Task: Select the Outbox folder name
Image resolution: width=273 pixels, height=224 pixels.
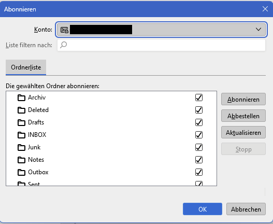Action: (x=38, y=172)
